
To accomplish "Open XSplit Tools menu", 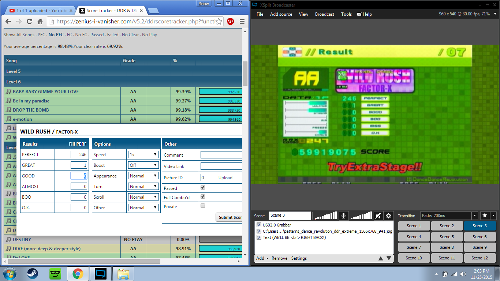I will click(346, 14).
